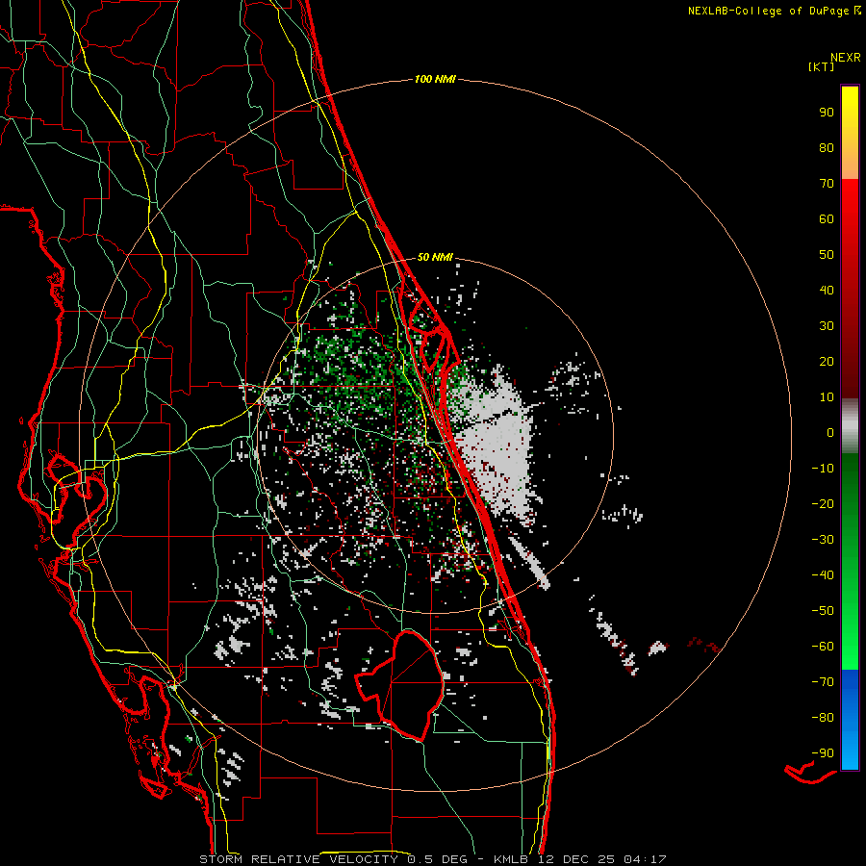Image resolution: width=866 pixels, height=866 pixels.
Task: Click the -90 value on velocity scale
Action: click(x=823, y=753)
